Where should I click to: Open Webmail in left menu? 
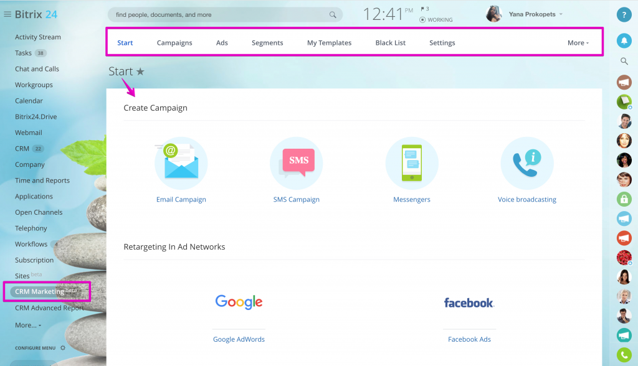[29, 133]
